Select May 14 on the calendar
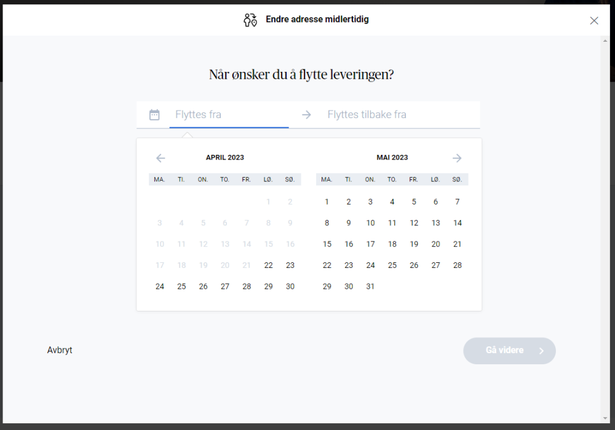Viewport: 615px width, 430px height. (x=457, y=223)
